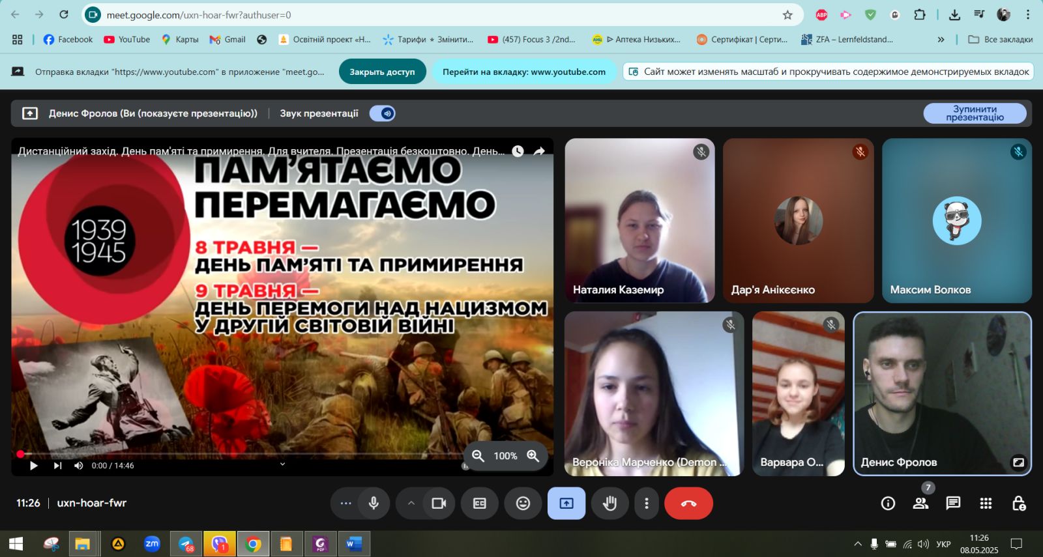
Task: Open the activities grid icon
Action: coord(986,504)
